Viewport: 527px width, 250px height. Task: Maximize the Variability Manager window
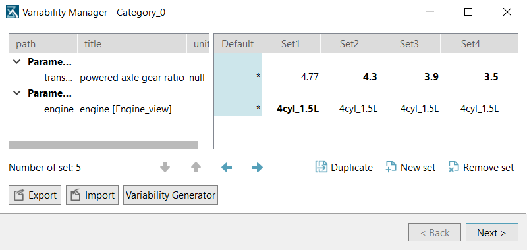pyautogui.click(x=468, y=12)
